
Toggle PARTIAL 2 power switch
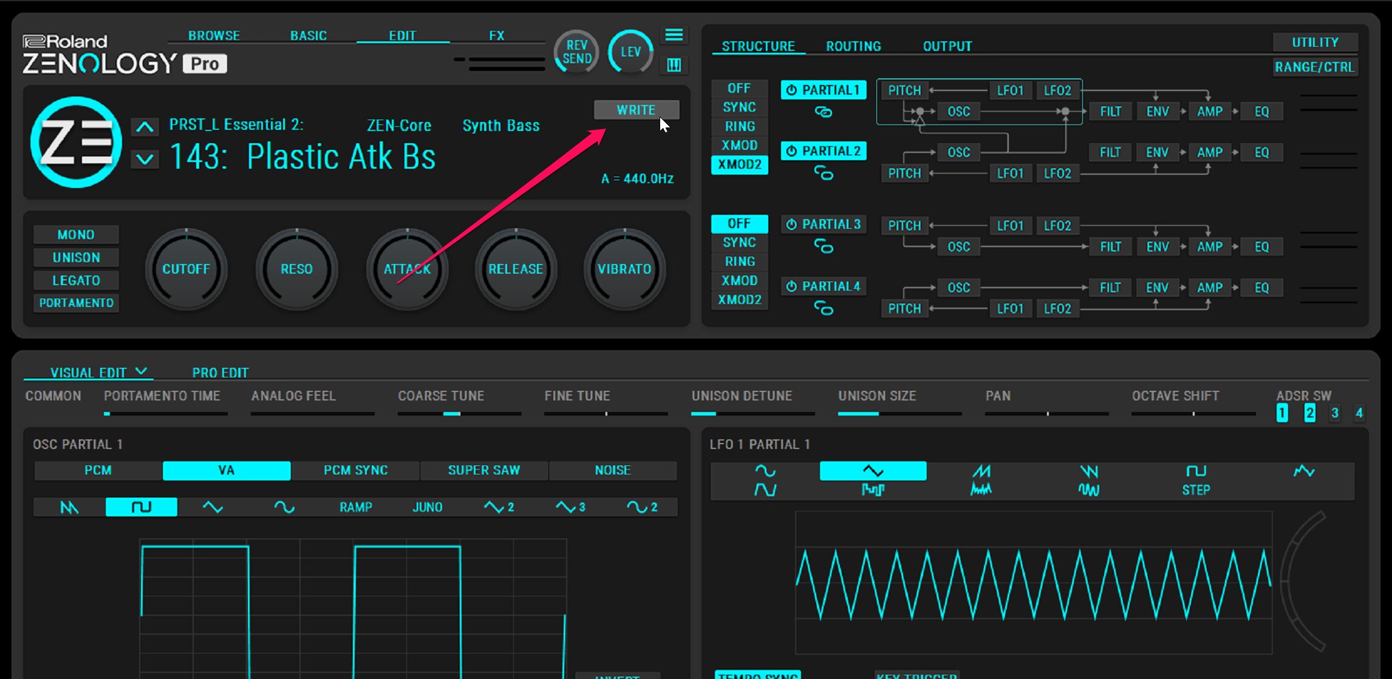[x=791, y=151]
